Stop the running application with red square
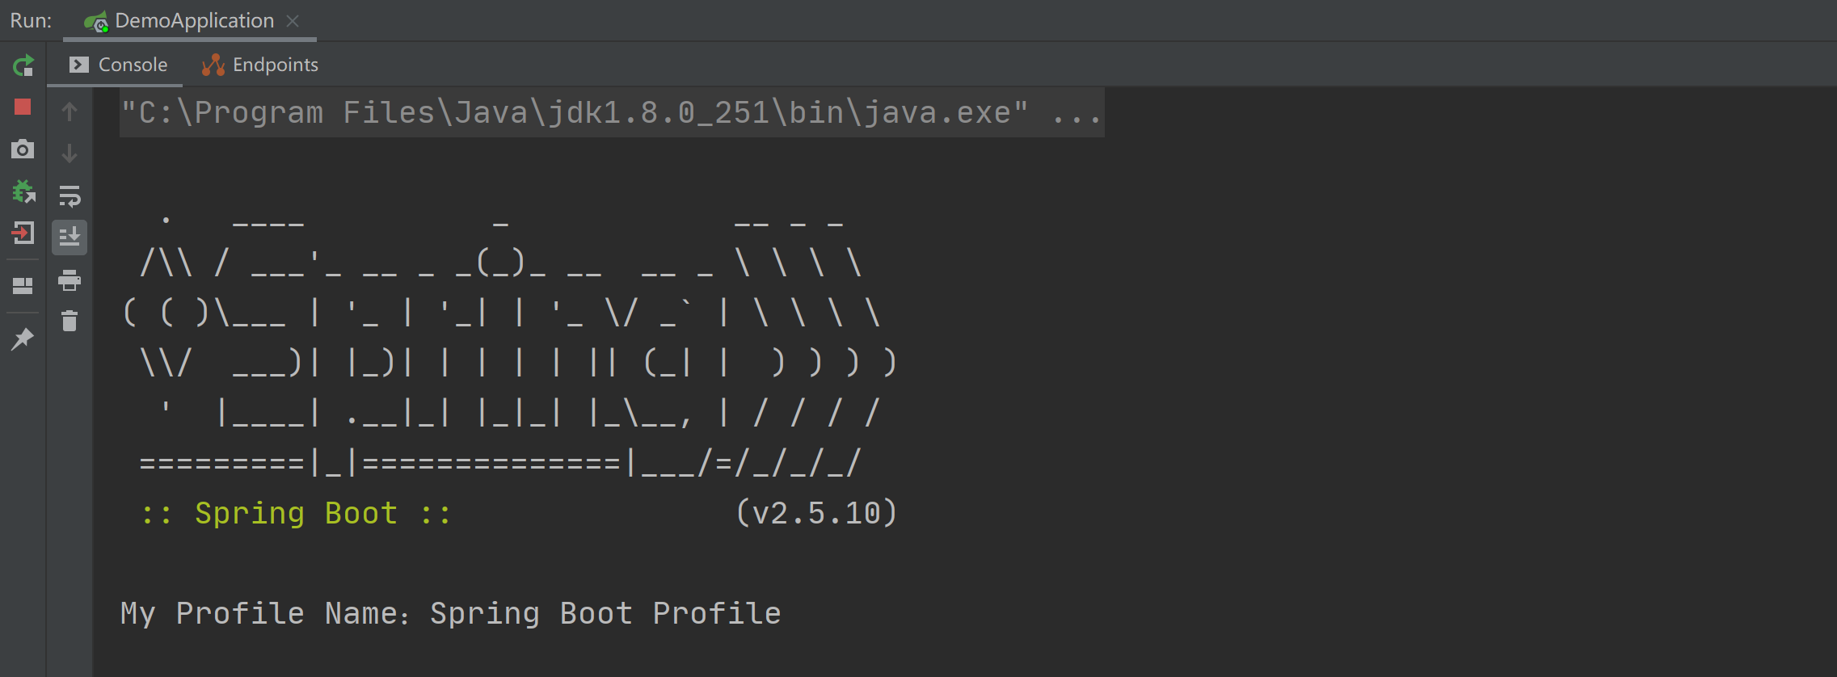The width and height of the screenshot is (1837, 677). pyautogui.click(x=23, y=107)
